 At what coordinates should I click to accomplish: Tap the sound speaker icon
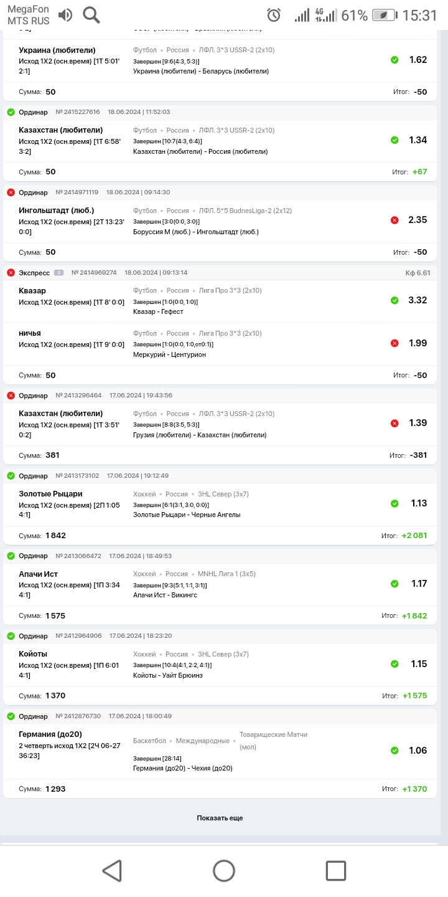[x=65, y=15]
